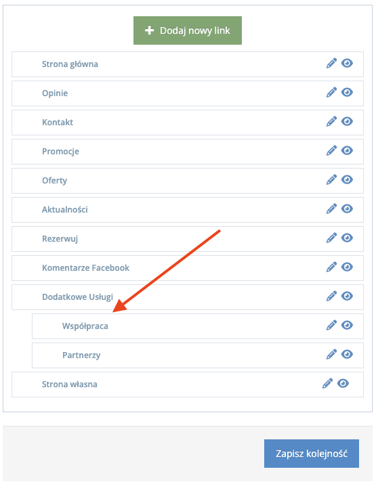Save order with Zapisz kolejność button
The image size is (376, 482).
pyautogui.click(x=312, y=454)
